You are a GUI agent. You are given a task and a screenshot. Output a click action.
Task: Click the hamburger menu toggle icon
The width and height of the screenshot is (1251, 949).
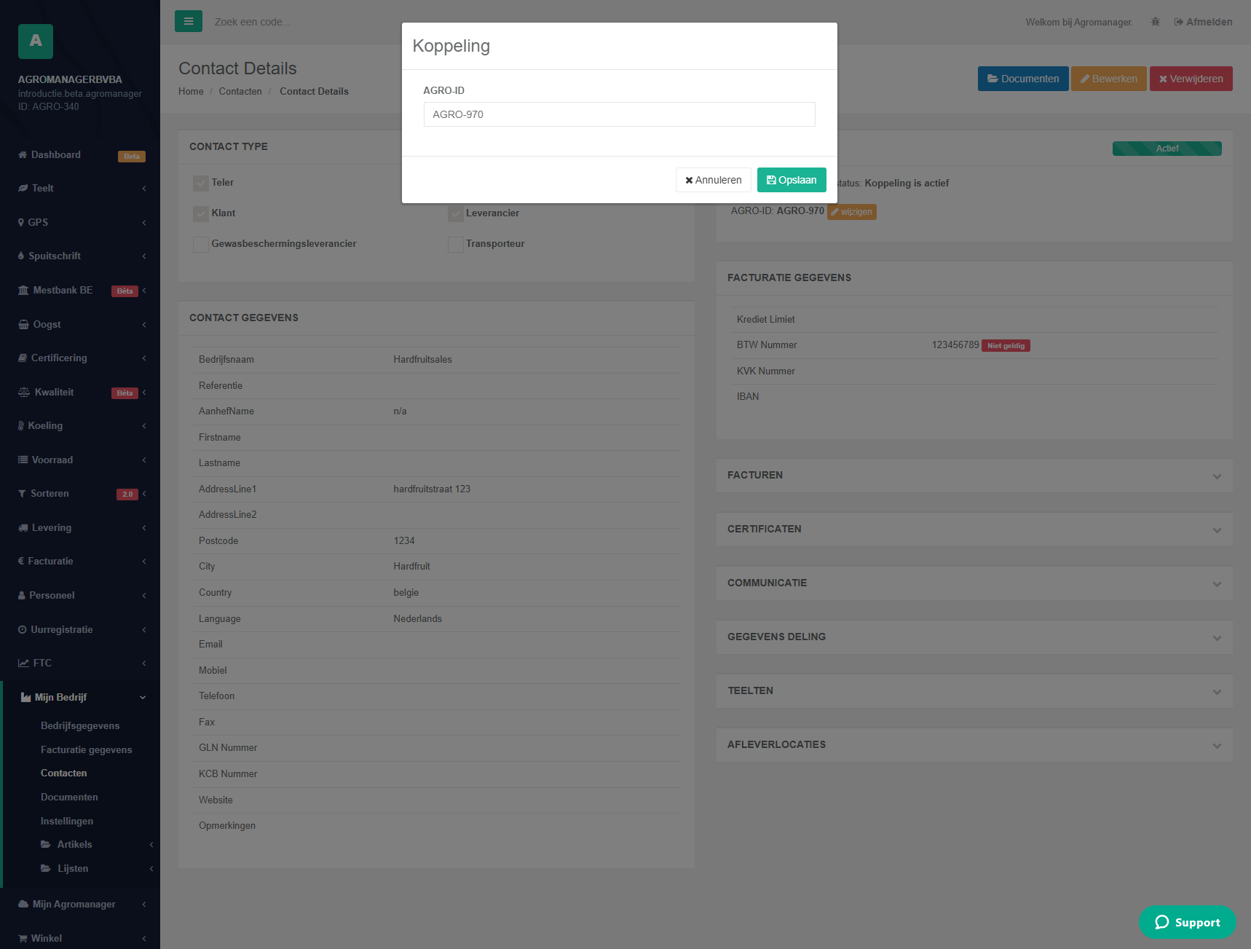[189, 21]
